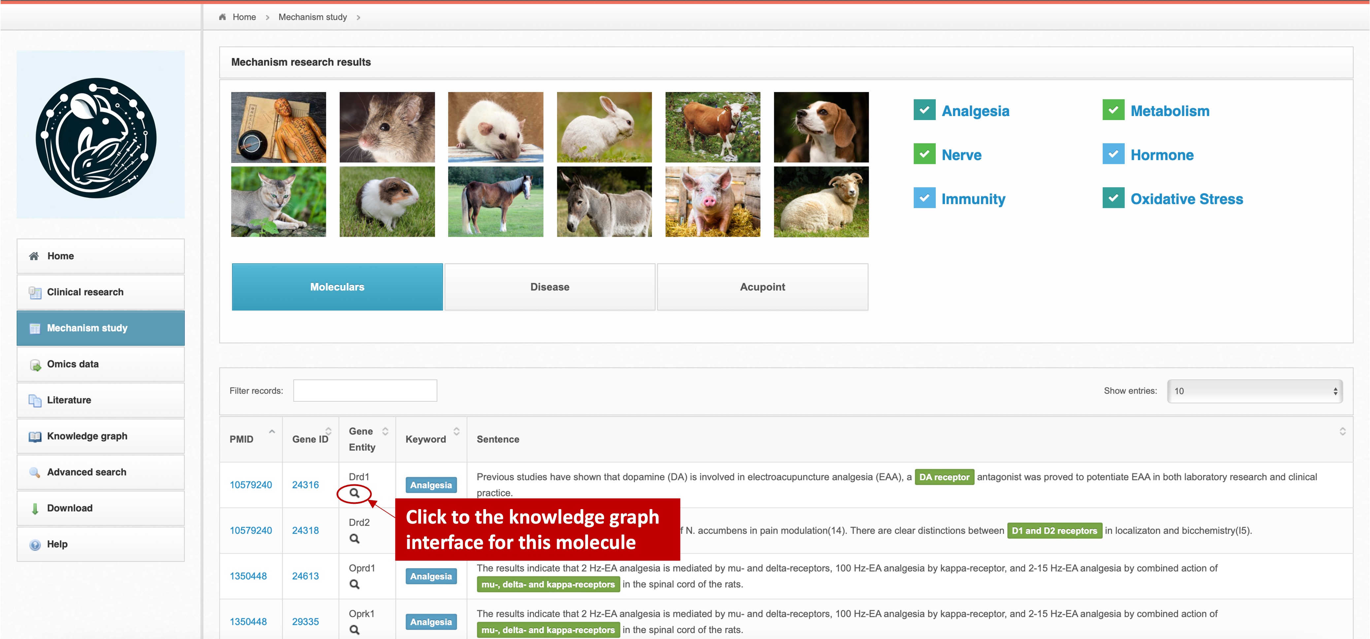Switch to the Disease tab
This screenshot has width=1370, height=639.
coord(549,287)
